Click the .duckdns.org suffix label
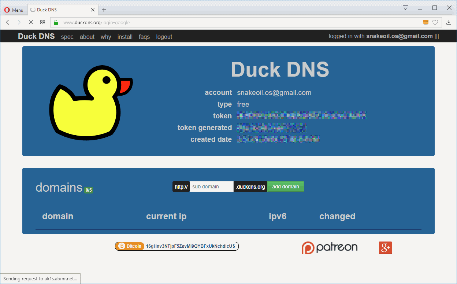The width and height of the screenshot is (457, 284). [250, 187]
